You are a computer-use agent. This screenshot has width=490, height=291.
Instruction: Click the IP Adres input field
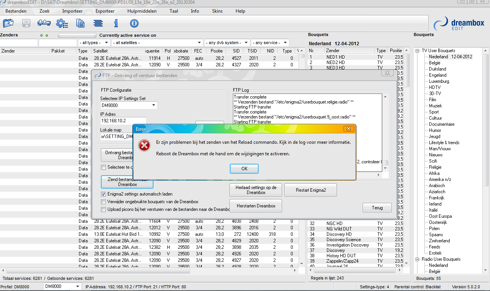[123, 121]
